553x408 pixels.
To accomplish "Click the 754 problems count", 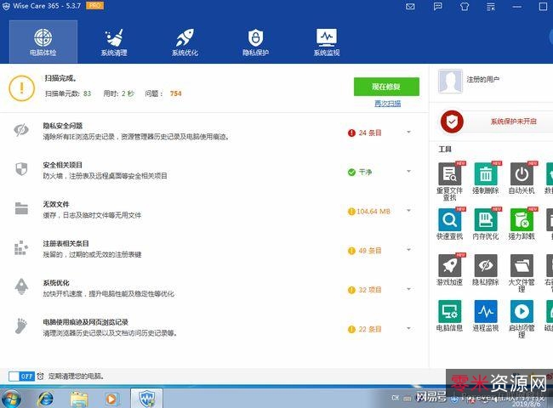I will [175, 93].
